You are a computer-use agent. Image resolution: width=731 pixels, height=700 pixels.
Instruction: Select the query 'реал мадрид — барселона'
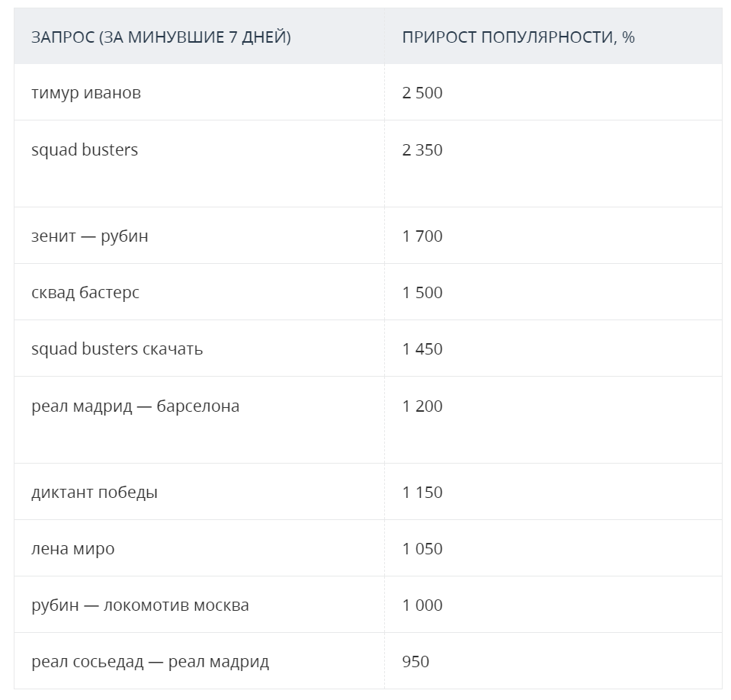[x=135, y=406]
